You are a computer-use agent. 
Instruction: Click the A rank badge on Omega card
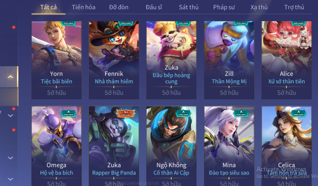[x=68, y=113]
